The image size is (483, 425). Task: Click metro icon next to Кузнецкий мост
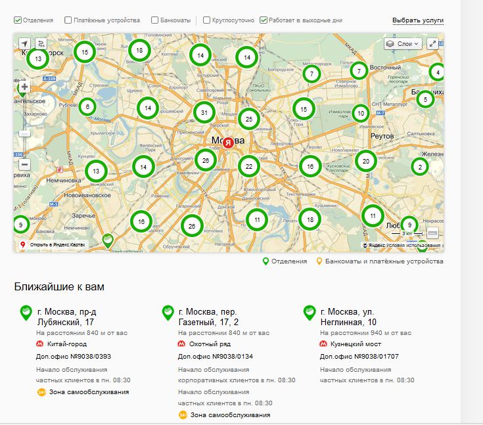(x=323, y=344)
